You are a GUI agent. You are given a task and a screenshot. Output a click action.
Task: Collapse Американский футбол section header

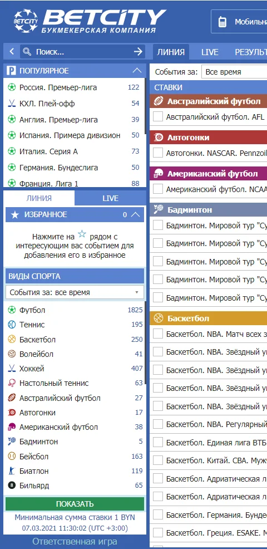point(208,174)
